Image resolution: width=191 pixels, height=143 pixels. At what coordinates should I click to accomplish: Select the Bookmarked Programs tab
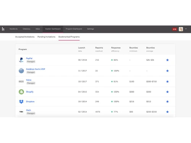pyautogui.click(x=69, y=37)
